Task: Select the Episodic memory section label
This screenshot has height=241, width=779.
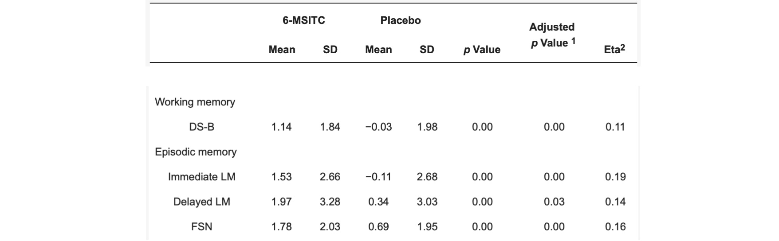Action: tap(196, 152)
